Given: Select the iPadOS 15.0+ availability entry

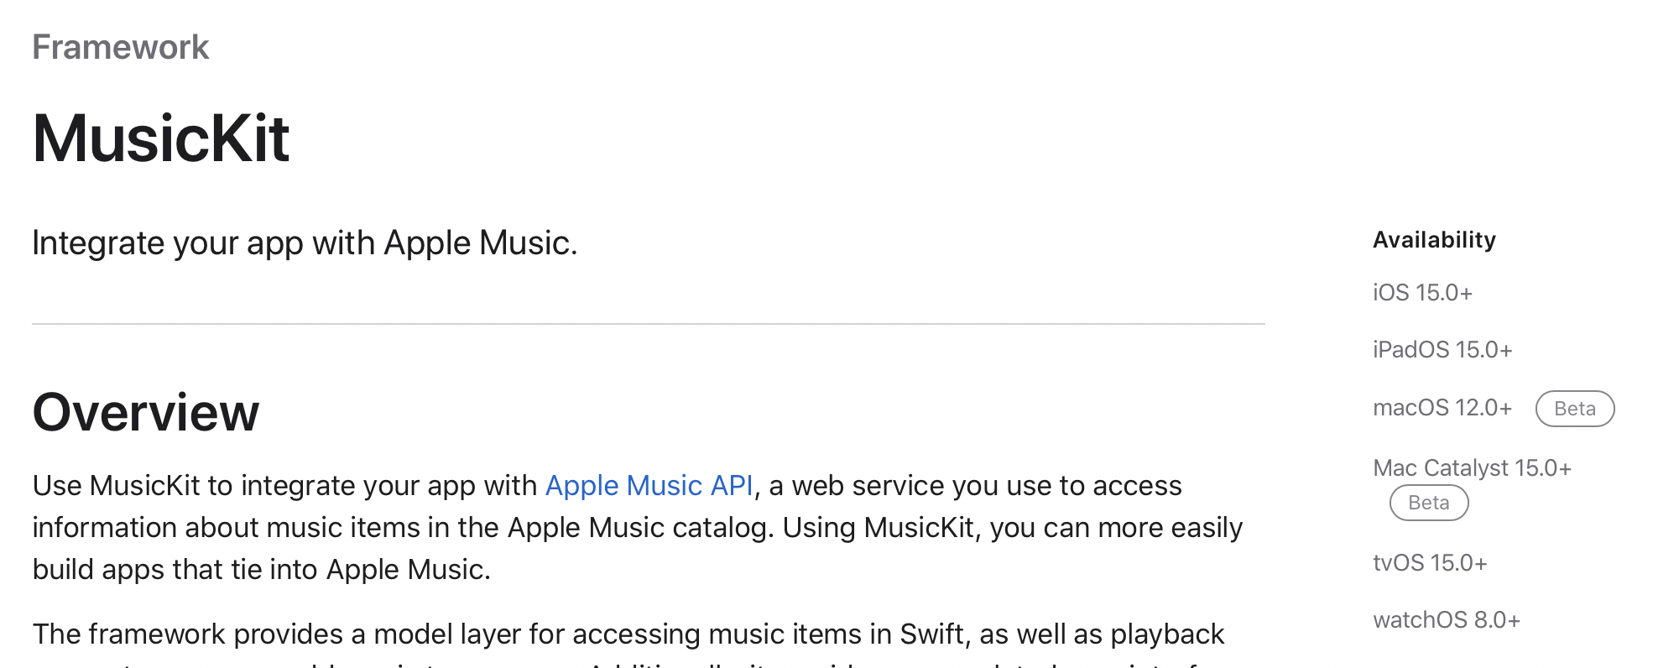Looking at the screenshot, I should coord(1442,350).
